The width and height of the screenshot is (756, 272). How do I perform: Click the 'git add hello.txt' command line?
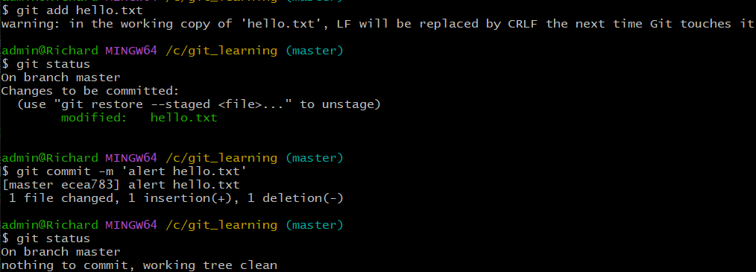[x=72, y=10]
